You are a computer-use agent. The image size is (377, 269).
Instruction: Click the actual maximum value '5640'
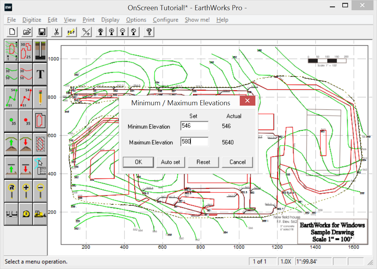click(228, 142)
